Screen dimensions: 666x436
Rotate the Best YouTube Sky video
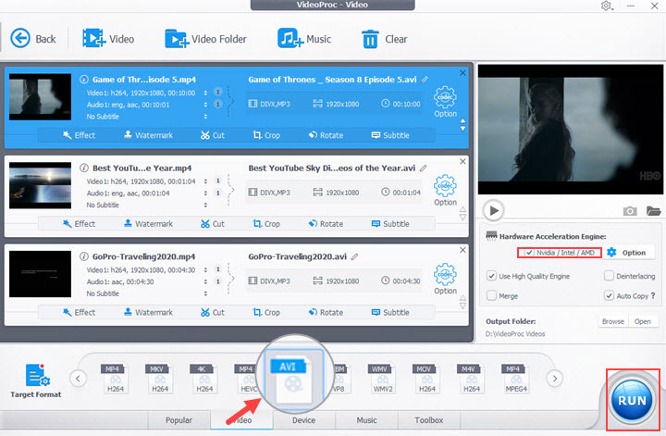coord(326,223)
